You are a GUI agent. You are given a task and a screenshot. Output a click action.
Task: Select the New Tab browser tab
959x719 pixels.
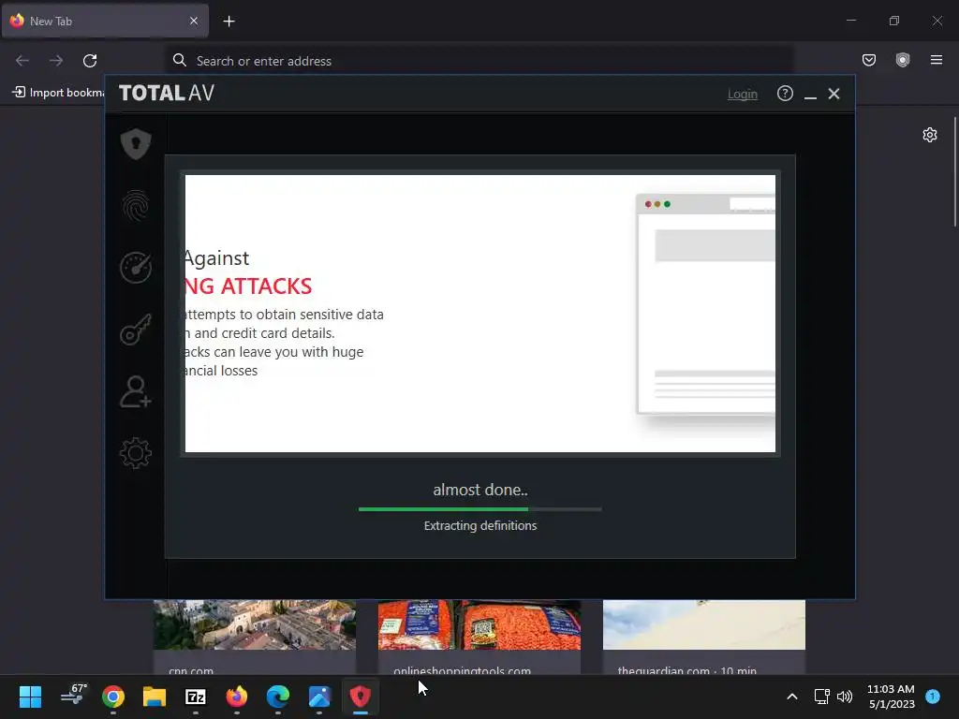105,21
